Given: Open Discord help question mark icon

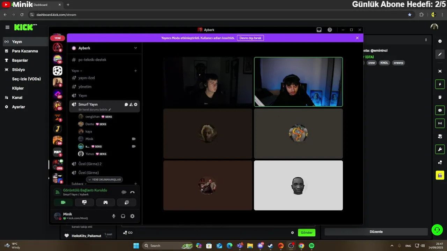Looking at the screenshot, I should 330,30.
